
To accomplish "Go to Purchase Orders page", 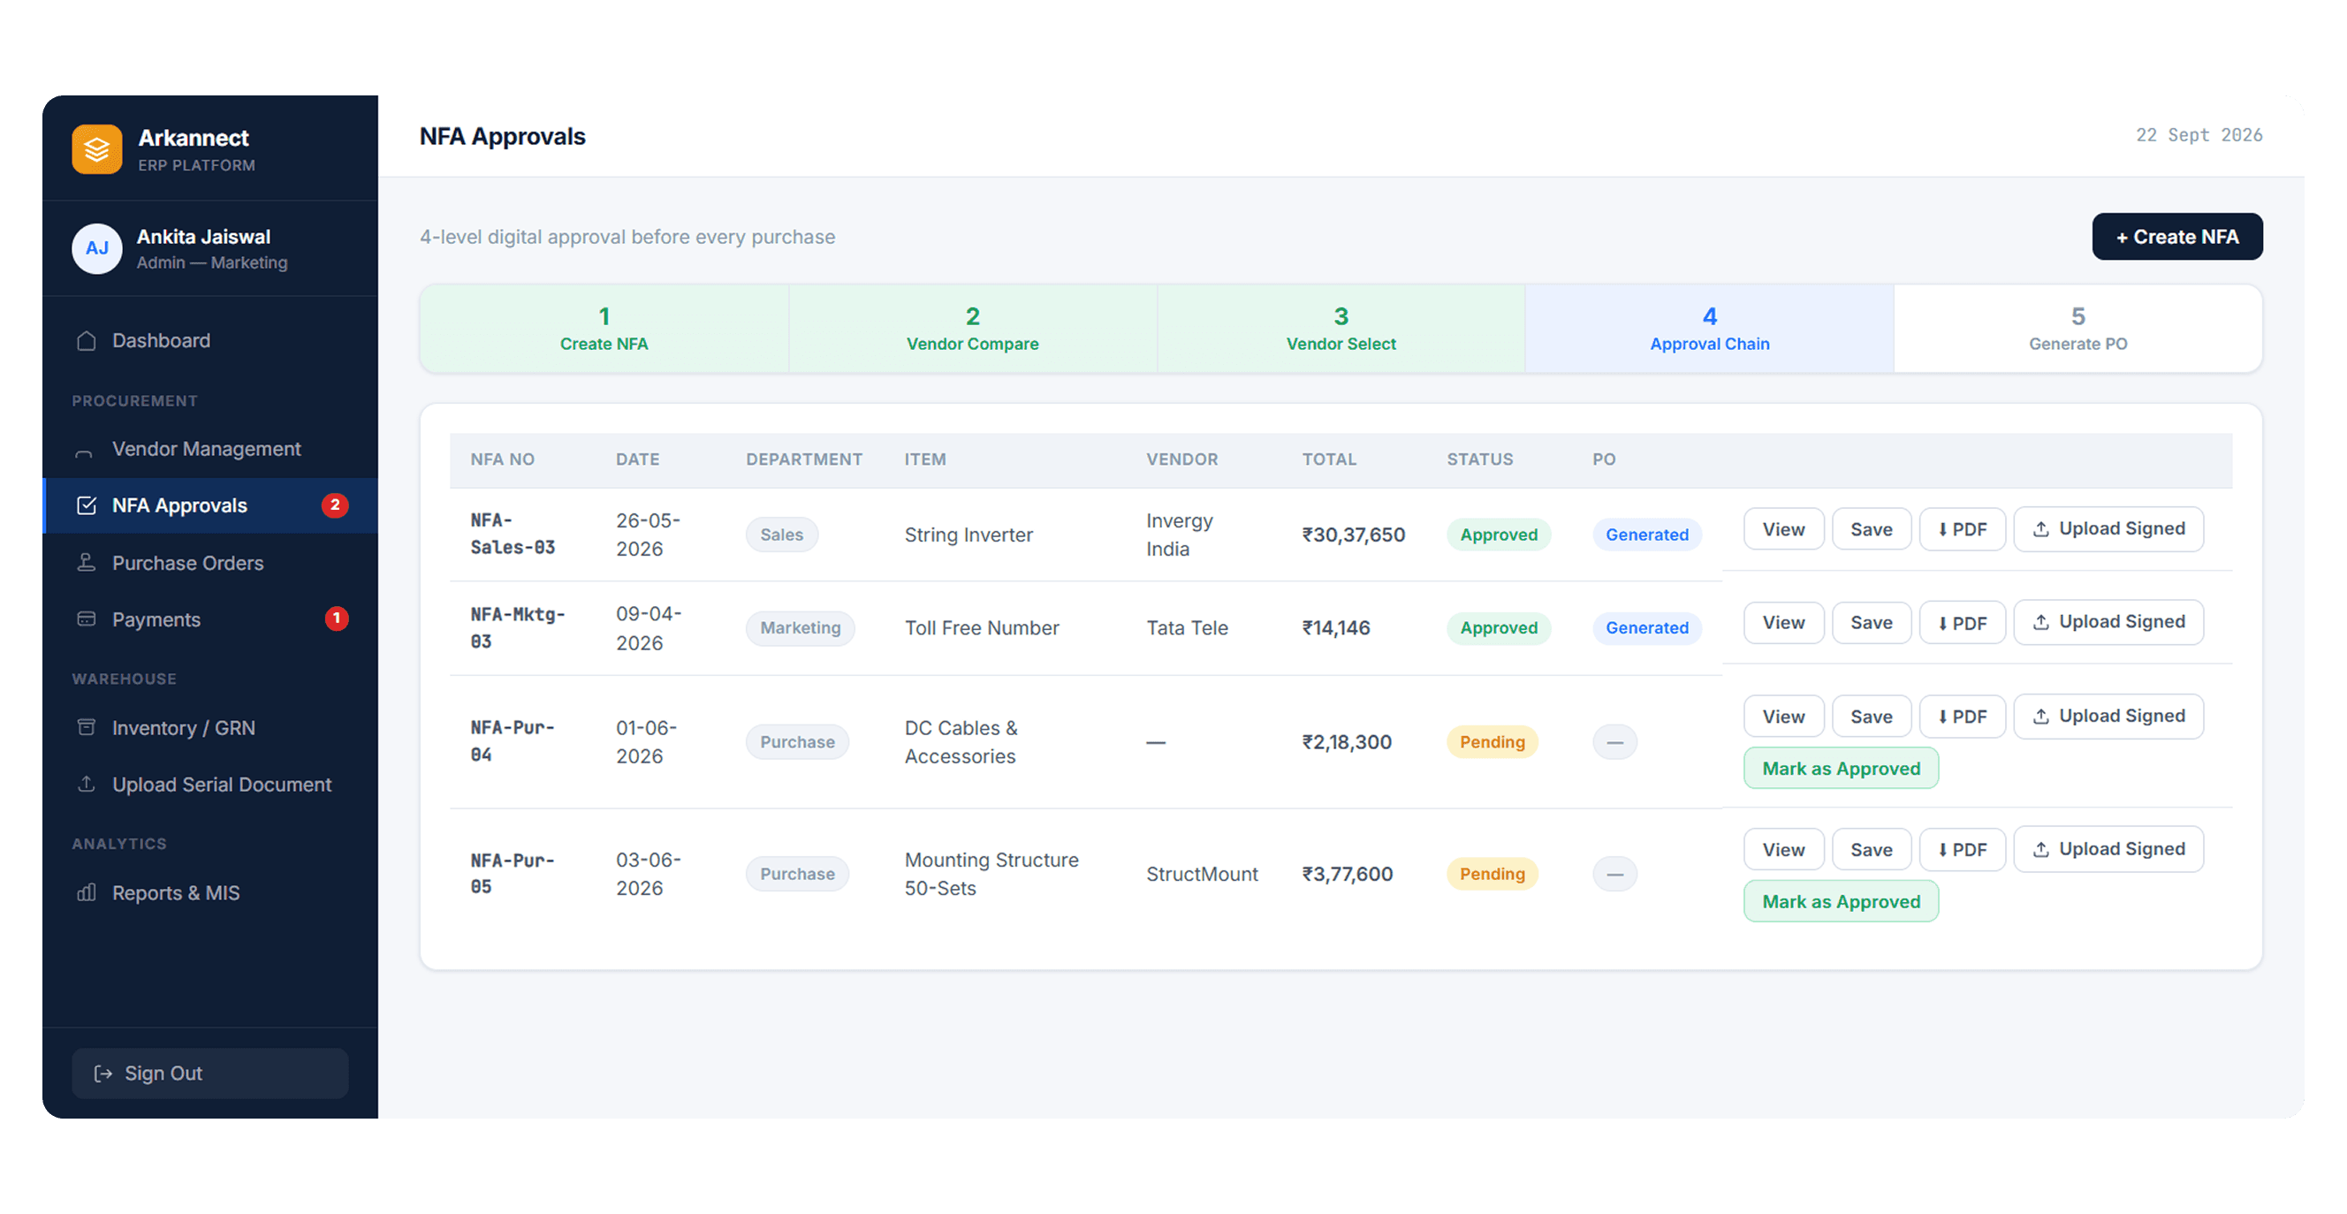I will [210, 563].
